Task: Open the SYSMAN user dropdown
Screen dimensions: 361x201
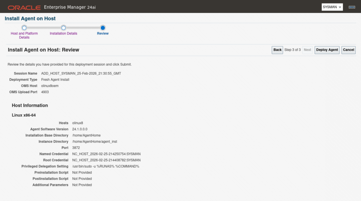Action: point(332,7)
